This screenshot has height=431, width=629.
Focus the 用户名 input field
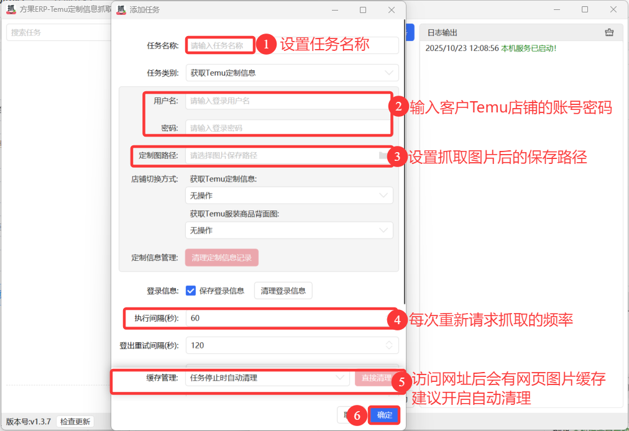tap(289, 101)
